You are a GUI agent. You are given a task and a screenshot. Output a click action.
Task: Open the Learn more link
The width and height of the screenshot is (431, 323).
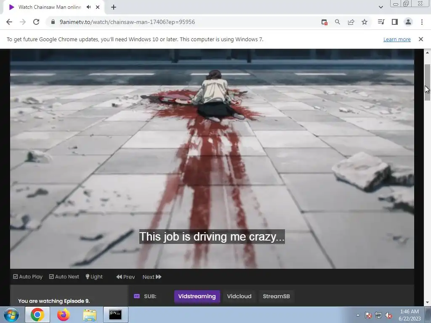(x=397, y=39)
